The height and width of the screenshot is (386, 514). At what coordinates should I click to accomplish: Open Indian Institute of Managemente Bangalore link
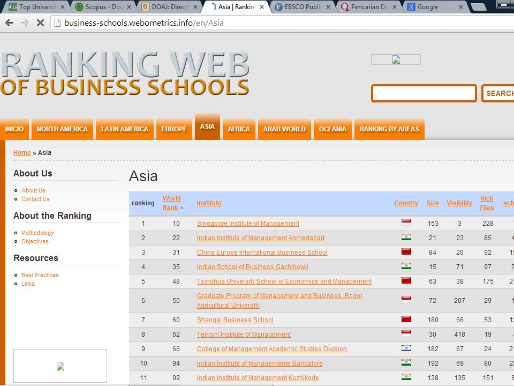(x=260, y=363)
